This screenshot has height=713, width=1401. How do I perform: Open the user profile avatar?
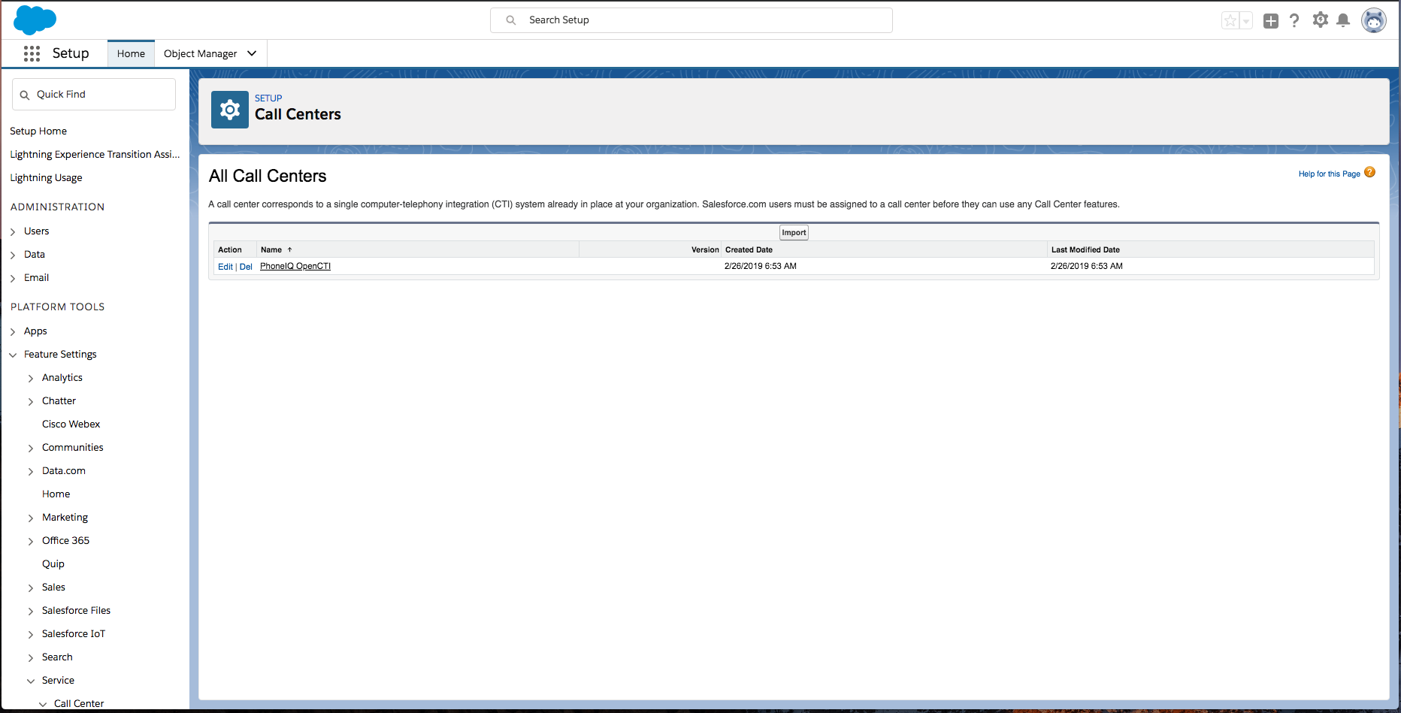1373,21
